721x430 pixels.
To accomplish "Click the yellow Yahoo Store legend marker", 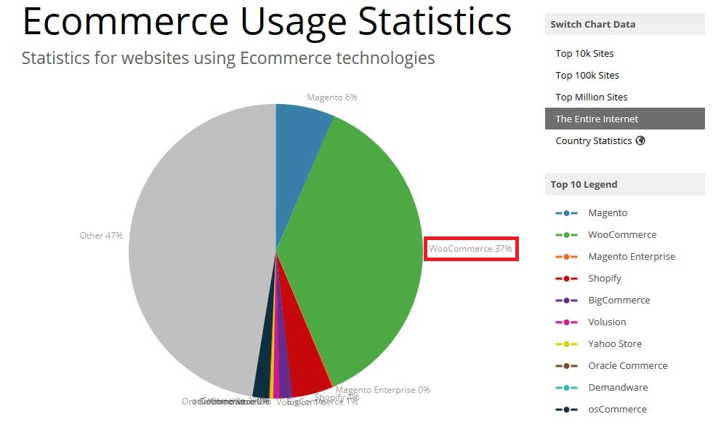I will click(566, 344).
